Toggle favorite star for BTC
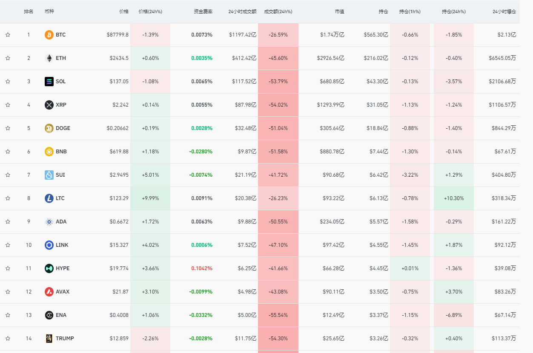 click(8, 35)
